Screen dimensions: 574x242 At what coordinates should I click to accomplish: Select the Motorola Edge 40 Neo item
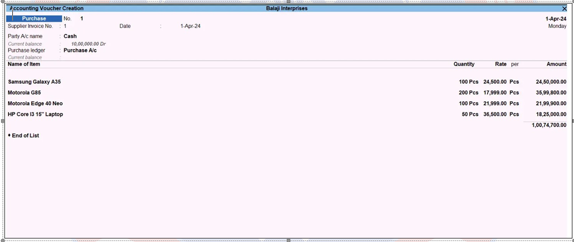(35, 103)
